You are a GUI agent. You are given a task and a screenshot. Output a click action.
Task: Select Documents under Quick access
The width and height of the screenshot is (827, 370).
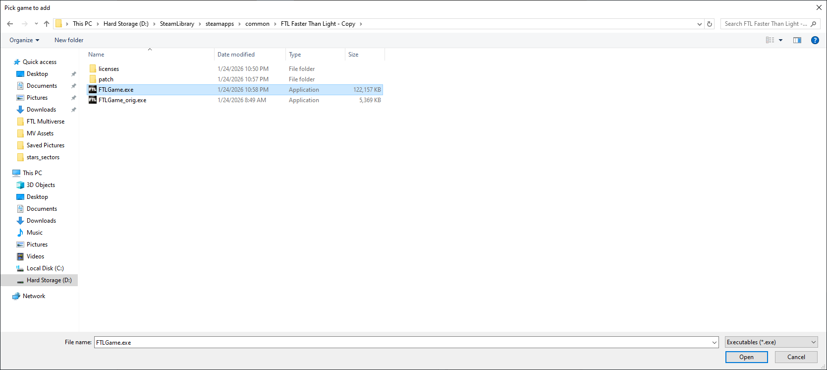42,86
